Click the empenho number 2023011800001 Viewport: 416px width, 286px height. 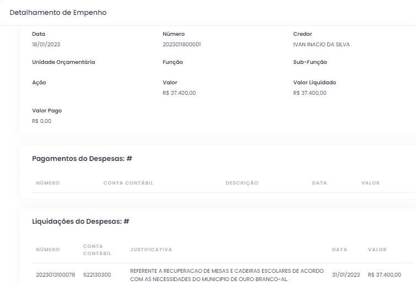(182, 45)
